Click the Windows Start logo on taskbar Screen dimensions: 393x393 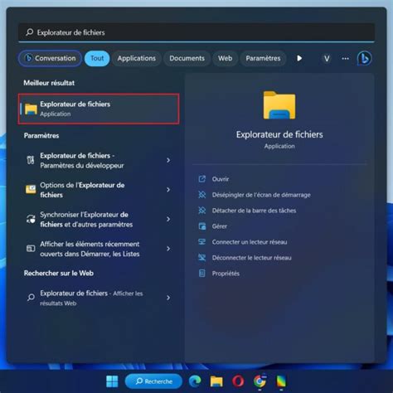(112, 381)
